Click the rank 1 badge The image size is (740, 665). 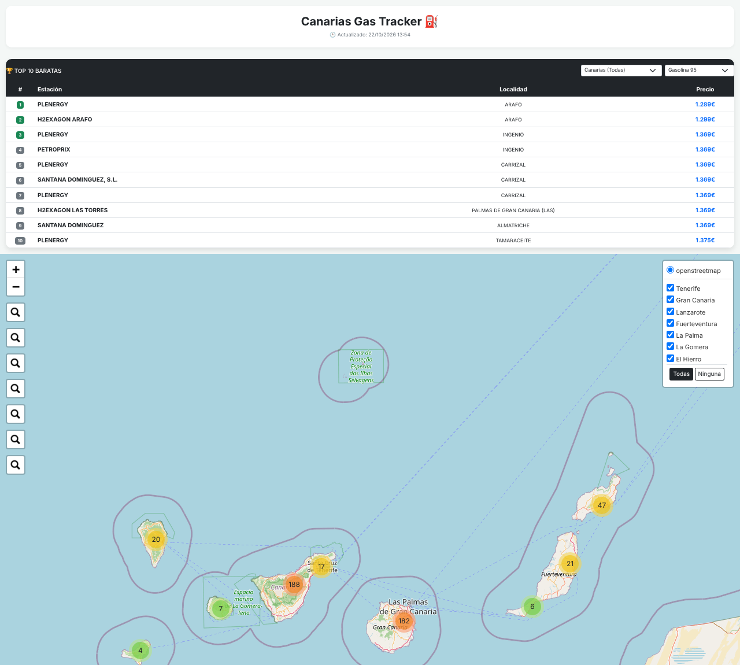tap(20, 105)
